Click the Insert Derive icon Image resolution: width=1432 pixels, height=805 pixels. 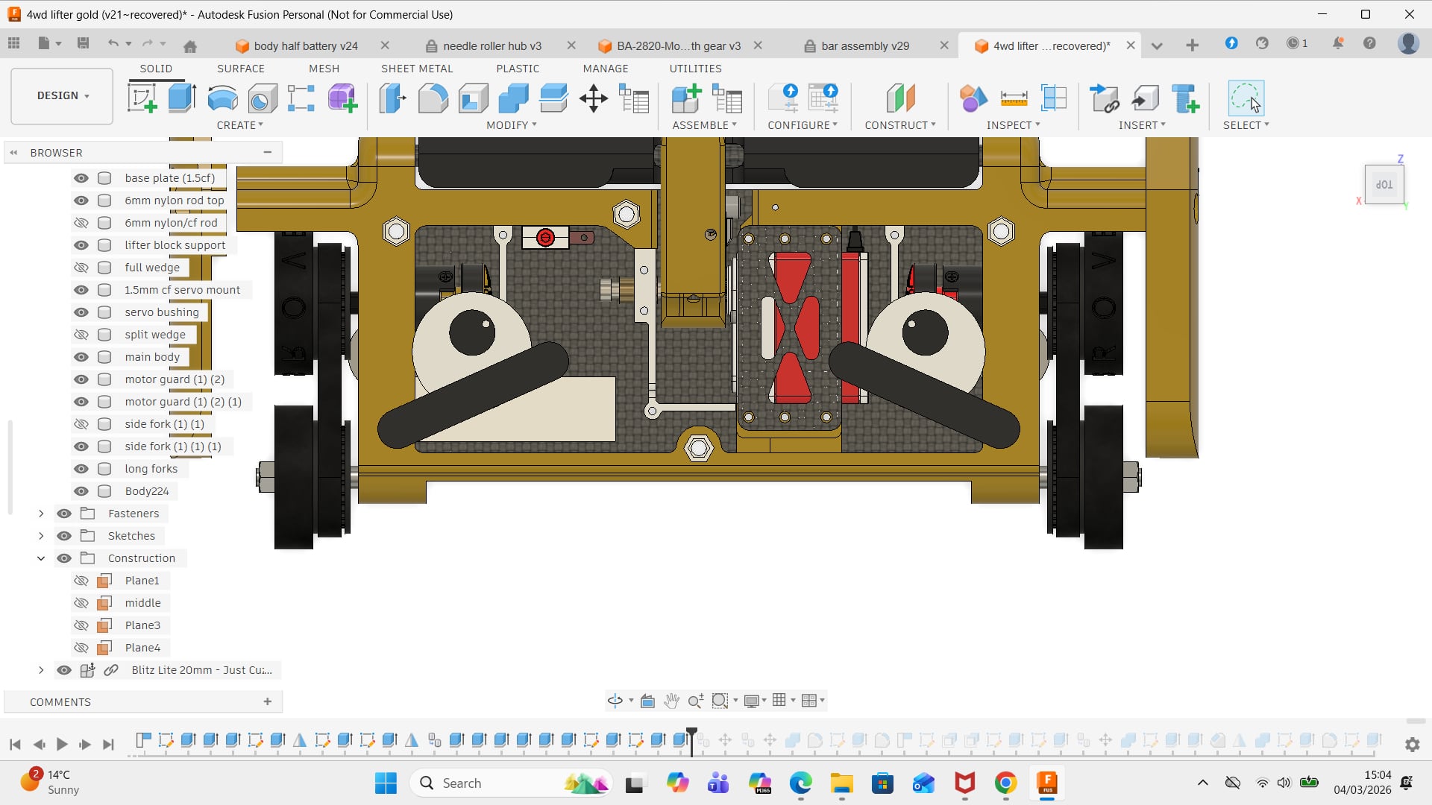pos(1105,98)
